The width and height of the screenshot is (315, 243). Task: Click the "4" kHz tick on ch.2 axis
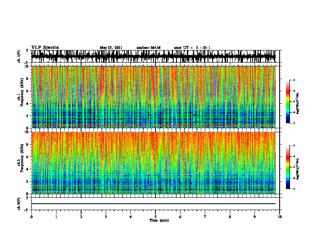point(28,169)
